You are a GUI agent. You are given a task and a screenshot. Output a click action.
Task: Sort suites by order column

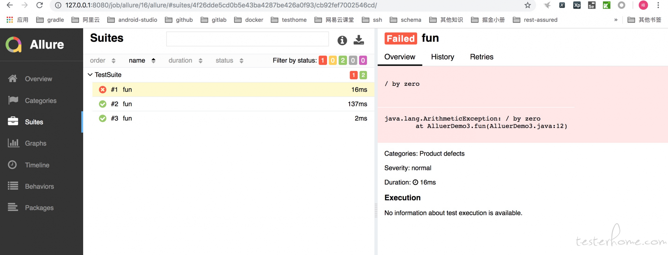pos(103,60)
